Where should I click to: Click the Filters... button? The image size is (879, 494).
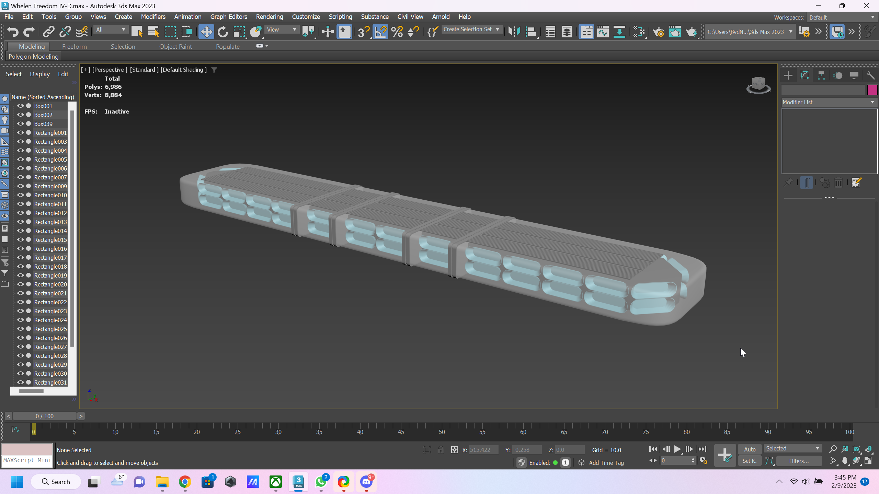tap(799, 461)
